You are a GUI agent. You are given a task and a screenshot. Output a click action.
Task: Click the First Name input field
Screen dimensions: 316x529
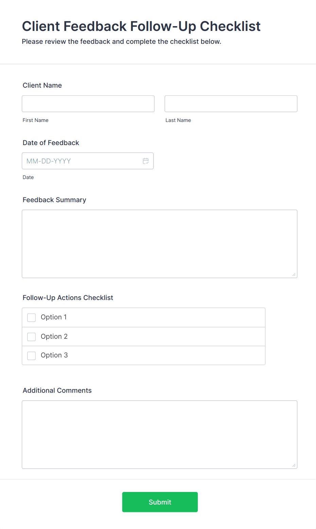[88, 104]
